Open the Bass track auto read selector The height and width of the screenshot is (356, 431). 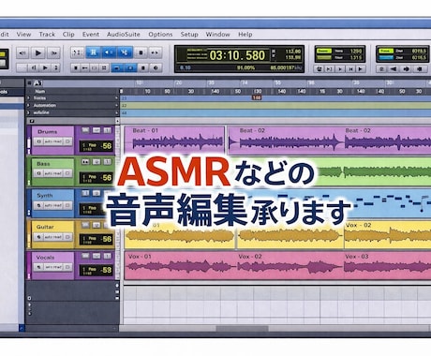pyautogui.click(x=53, y=173)
